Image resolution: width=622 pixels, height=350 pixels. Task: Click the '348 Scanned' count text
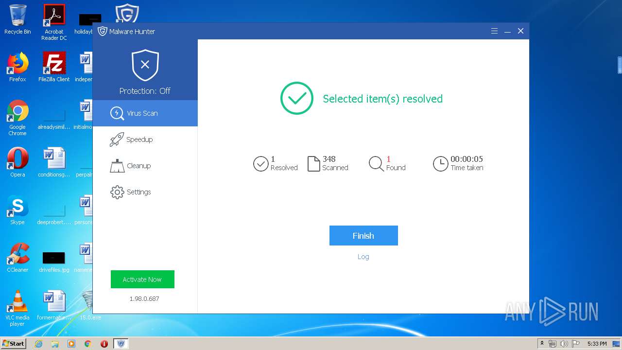[335, 163]
